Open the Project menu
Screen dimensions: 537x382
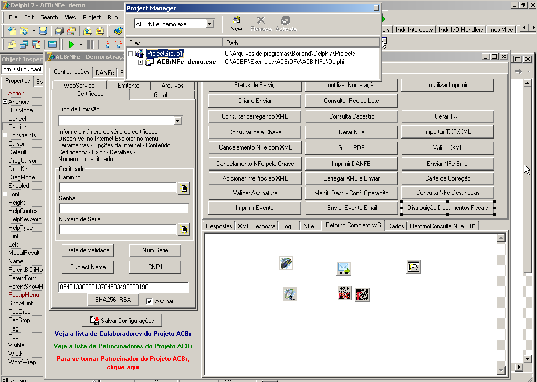92,17
